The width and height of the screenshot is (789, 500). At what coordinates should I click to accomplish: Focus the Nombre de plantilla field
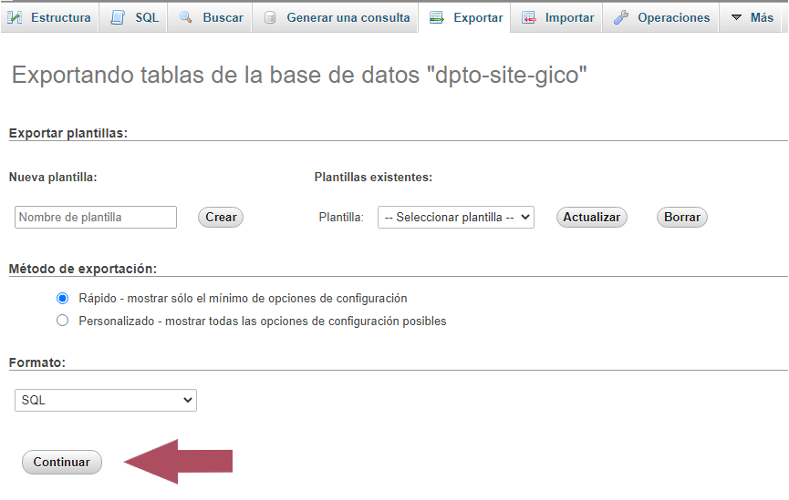[x=96, y=218]
